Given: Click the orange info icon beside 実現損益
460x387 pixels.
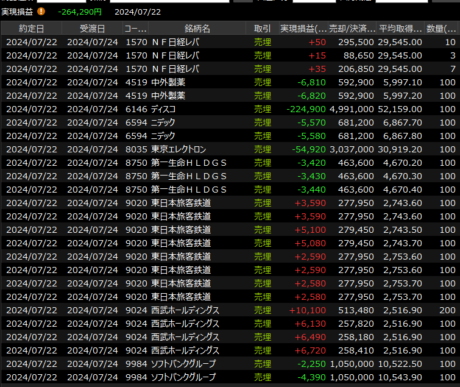Looking at the screenshot, I should click(41, 11).
